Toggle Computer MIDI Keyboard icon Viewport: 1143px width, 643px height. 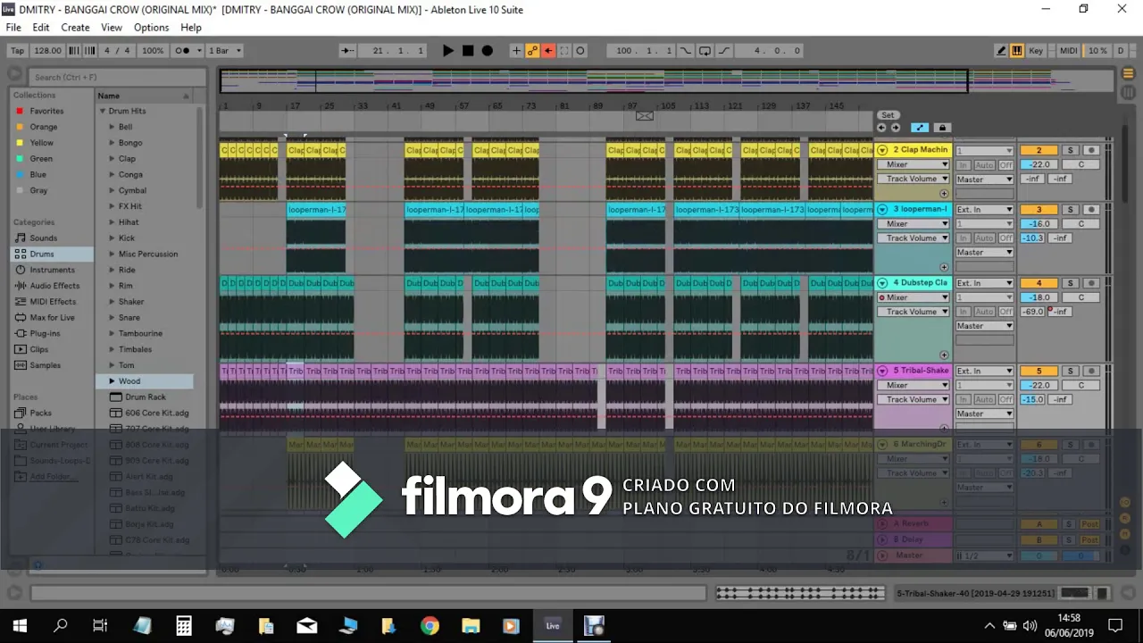click(1017, 51)
